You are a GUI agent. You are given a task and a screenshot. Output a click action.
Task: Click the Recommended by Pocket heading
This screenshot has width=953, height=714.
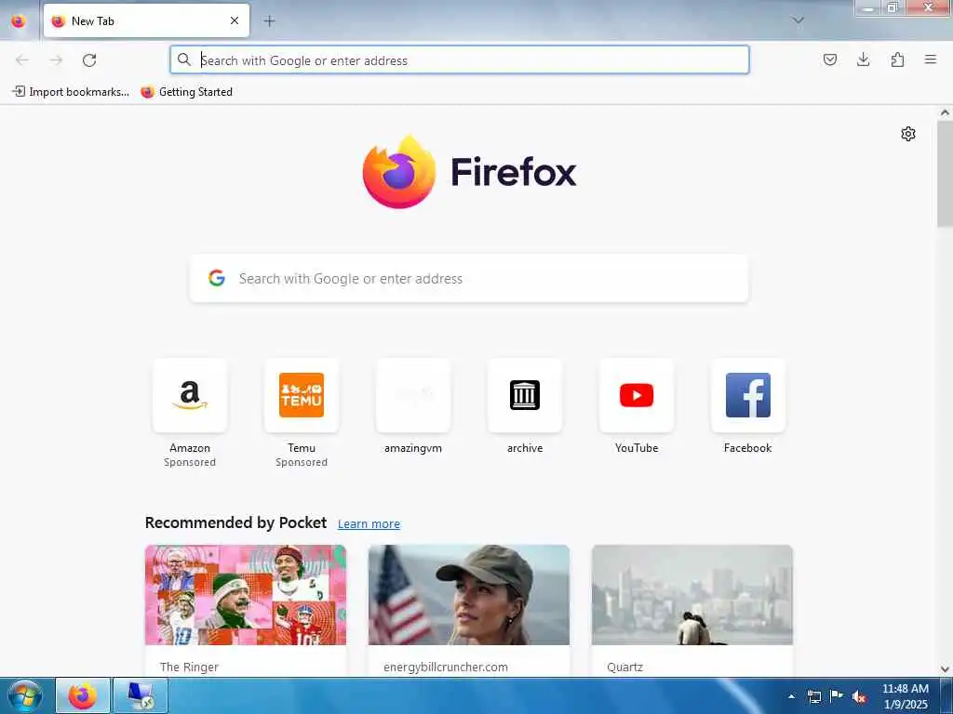[x=235, y=522]
